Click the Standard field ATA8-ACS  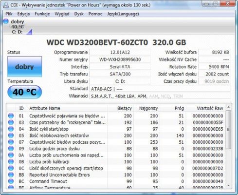[x=160, y=89]
